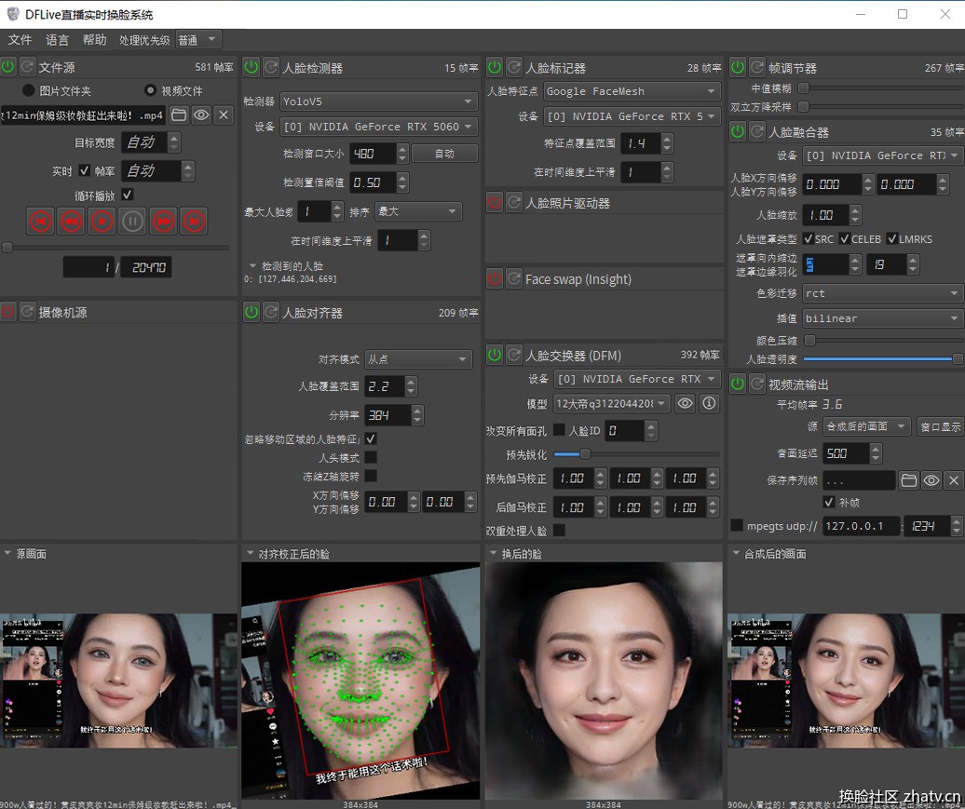
Task: Open the 源 合成后的画面 dropdown
Action: tap(866, 425)
